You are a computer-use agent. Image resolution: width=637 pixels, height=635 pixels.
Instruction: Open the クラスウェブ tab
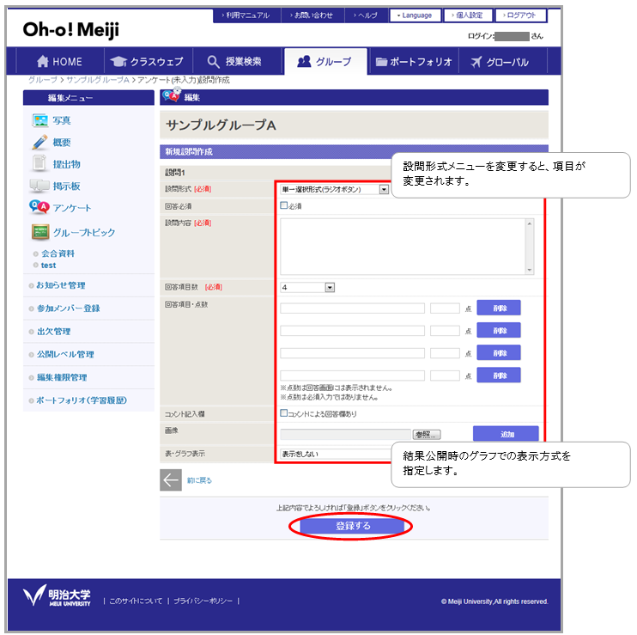[x=149, y=61]
